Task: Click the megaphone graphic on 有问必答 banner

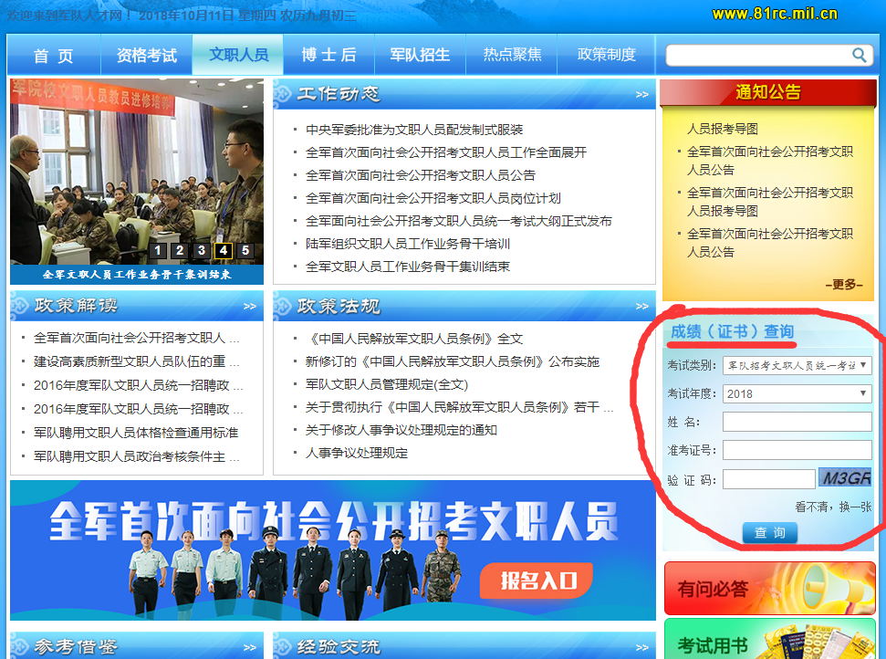Action: click(838, 589)
